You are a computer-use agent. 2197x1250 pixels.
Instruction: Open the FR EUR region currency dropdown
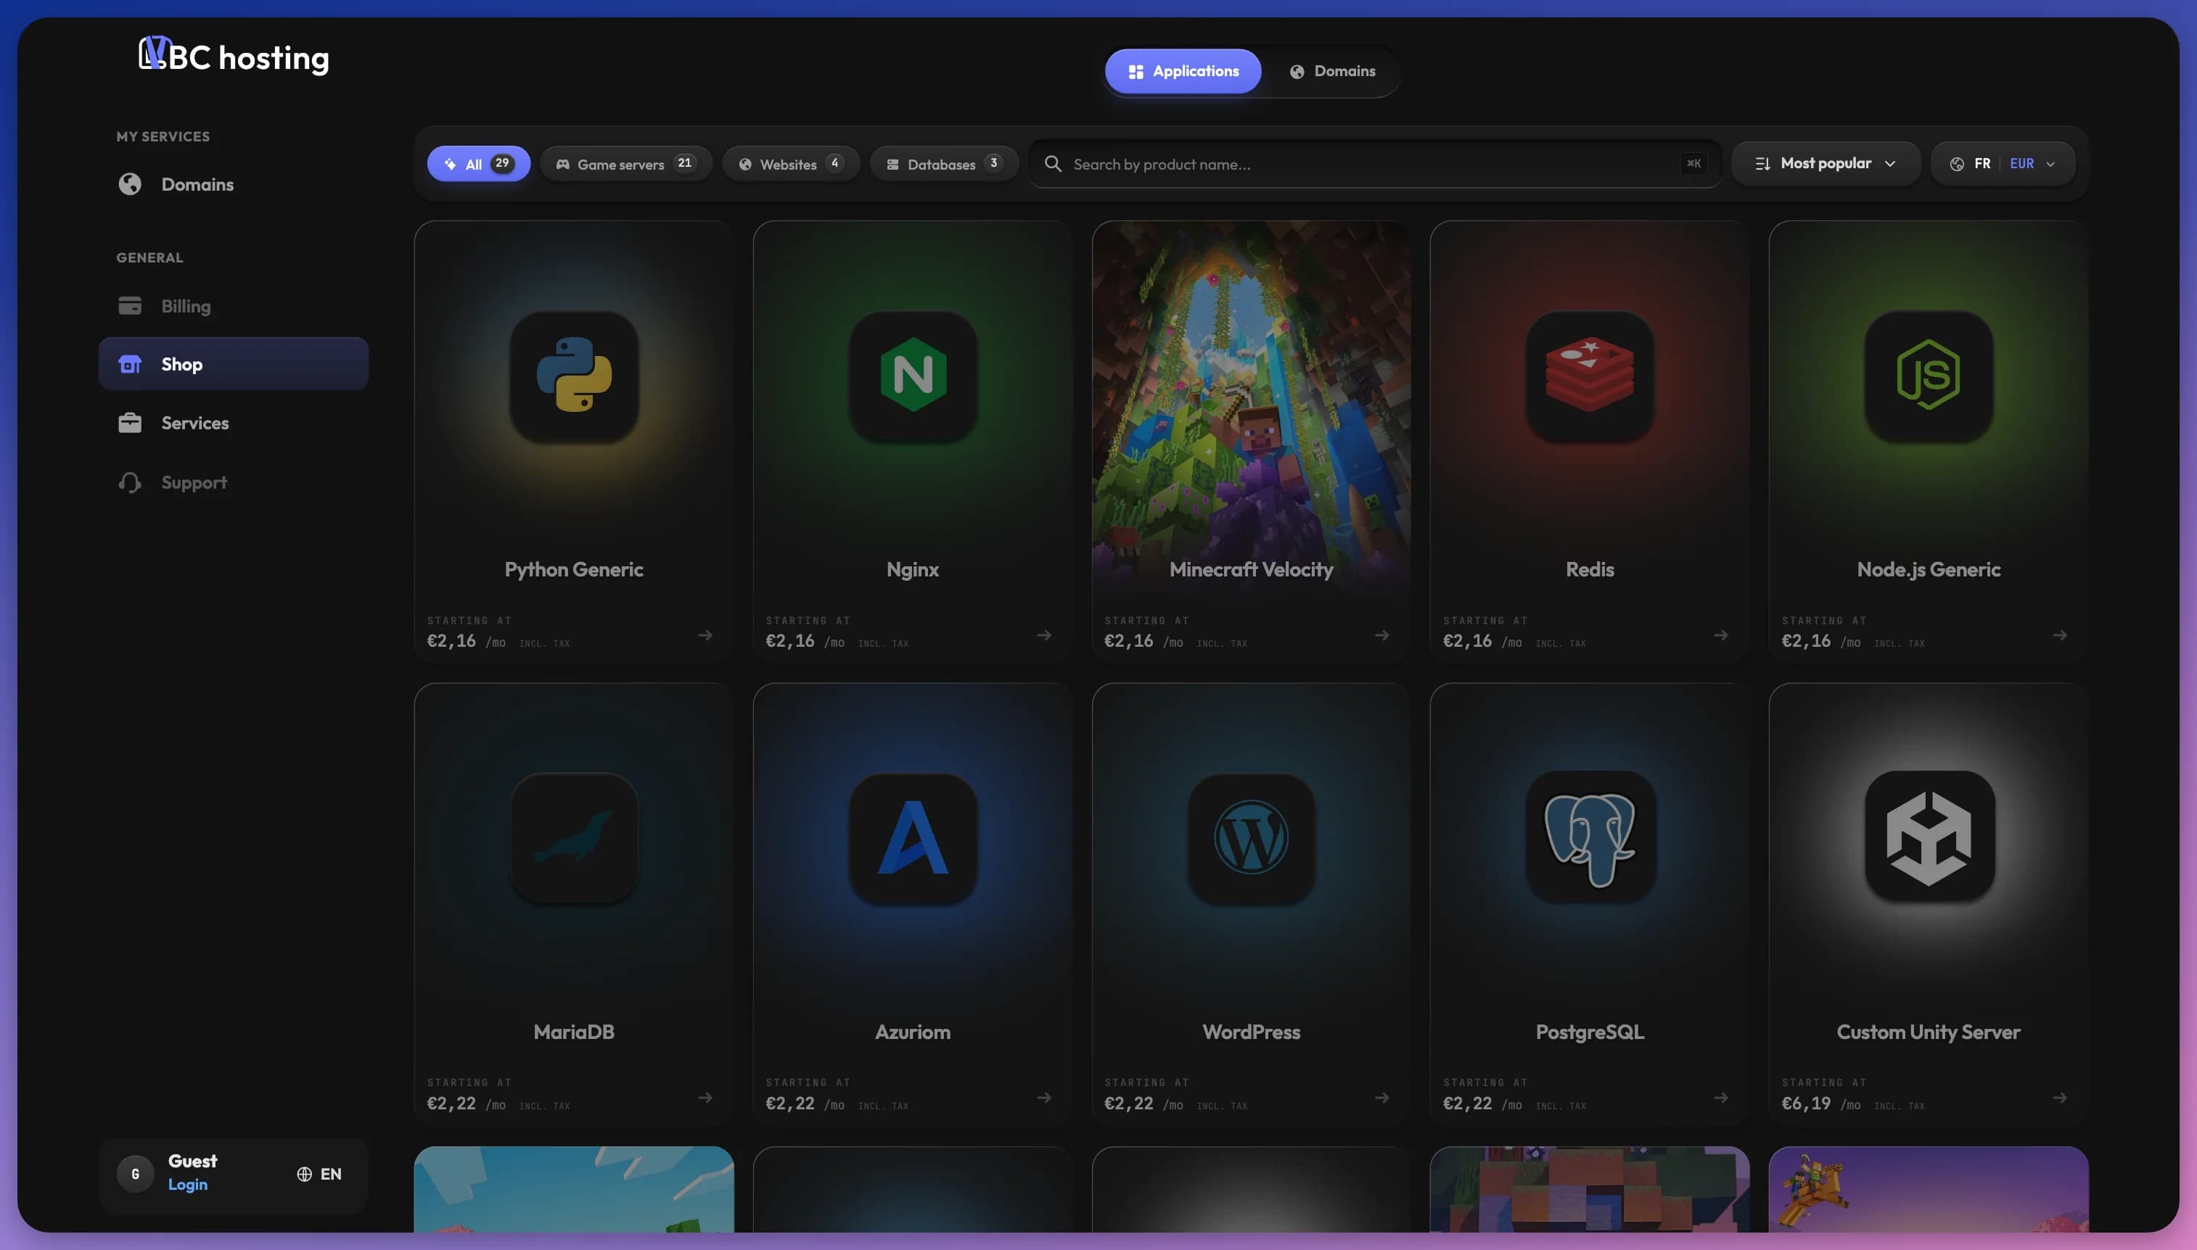coord(2003,163)
